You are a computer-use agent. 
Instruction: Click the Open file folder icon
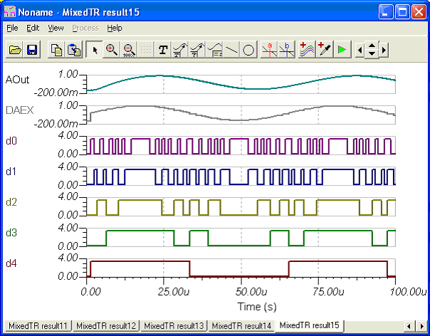(x=14, y=50)
